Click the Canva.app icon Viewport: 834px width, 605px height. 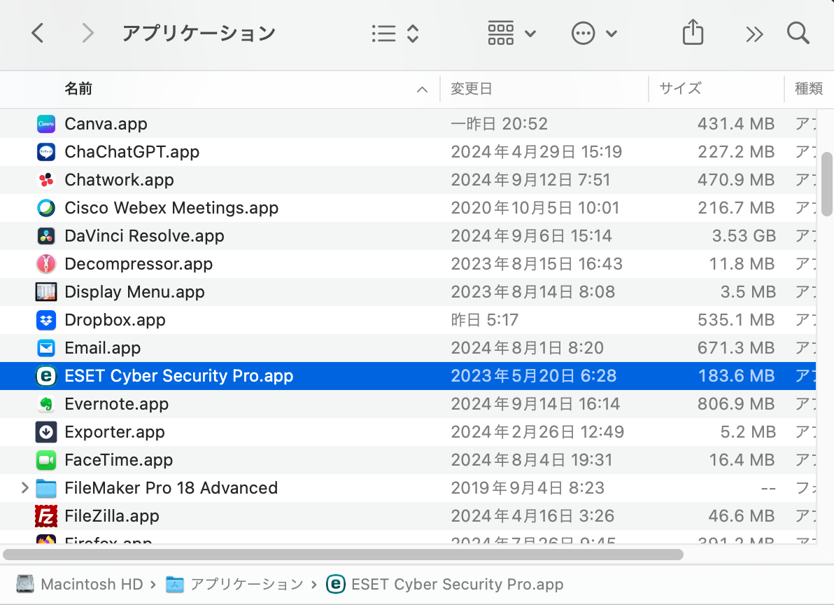click(x=46, y=124)
